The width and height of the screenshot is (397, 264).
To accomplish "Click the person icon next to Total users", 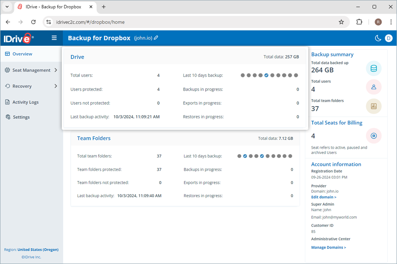I will [374, 87].
